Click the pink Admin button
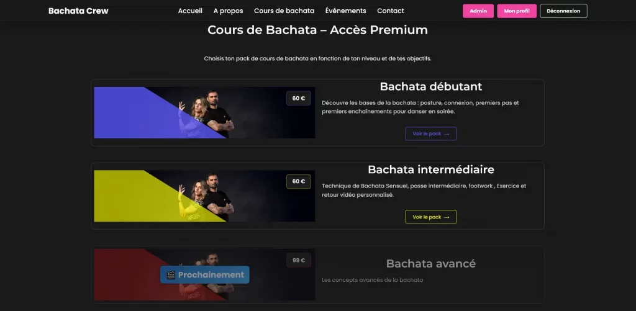This screenshot has width=636, height=311. pos(478,11)
